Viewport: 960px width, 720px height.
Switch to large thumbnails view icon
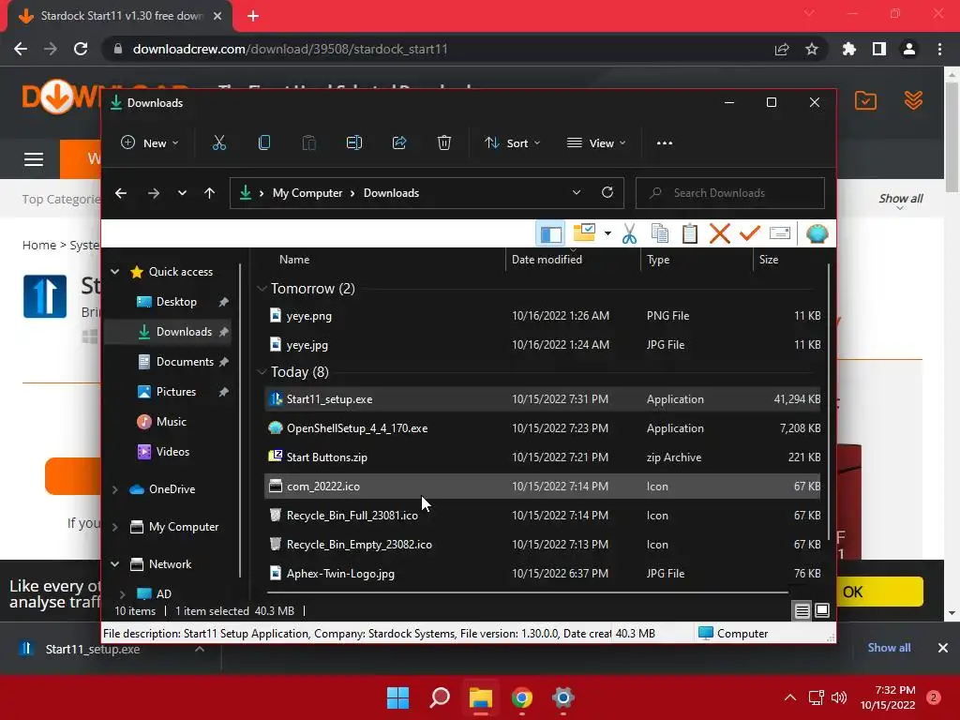click(821, 610)
